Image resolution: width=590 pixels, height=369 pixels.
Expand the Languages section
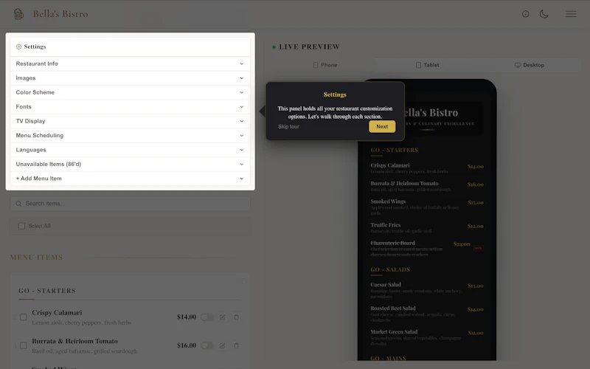(x=131, y=150)
